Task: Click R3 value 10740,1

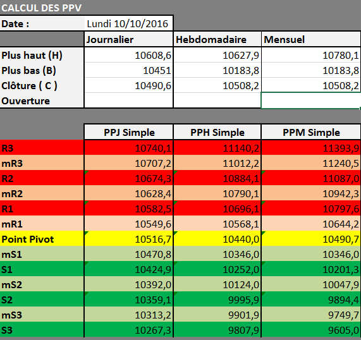Action: pyautogui.click(x=128, y=147)
